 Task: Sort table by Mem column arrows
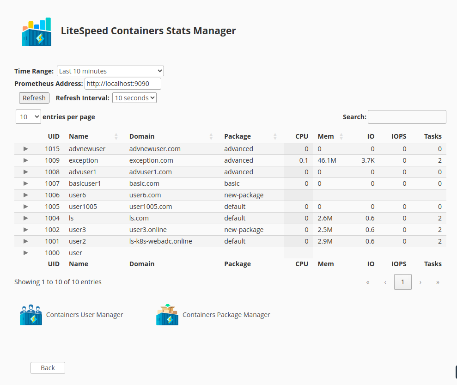(341, 136)
